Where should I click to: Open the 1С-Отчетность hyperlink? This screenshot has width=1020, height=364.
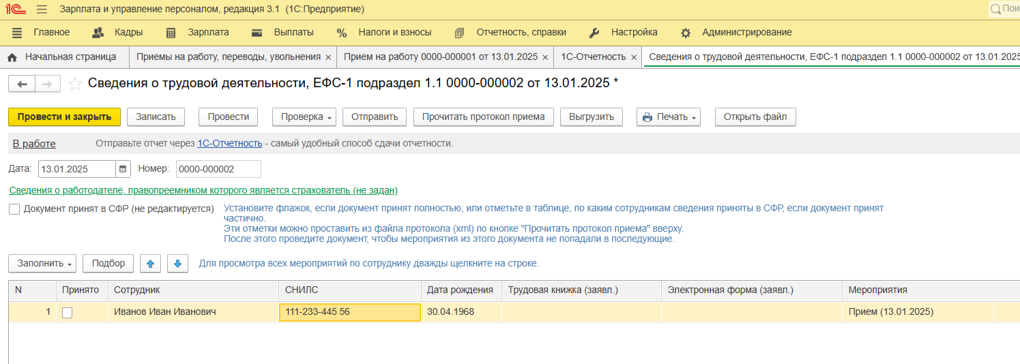pos(229,143)
